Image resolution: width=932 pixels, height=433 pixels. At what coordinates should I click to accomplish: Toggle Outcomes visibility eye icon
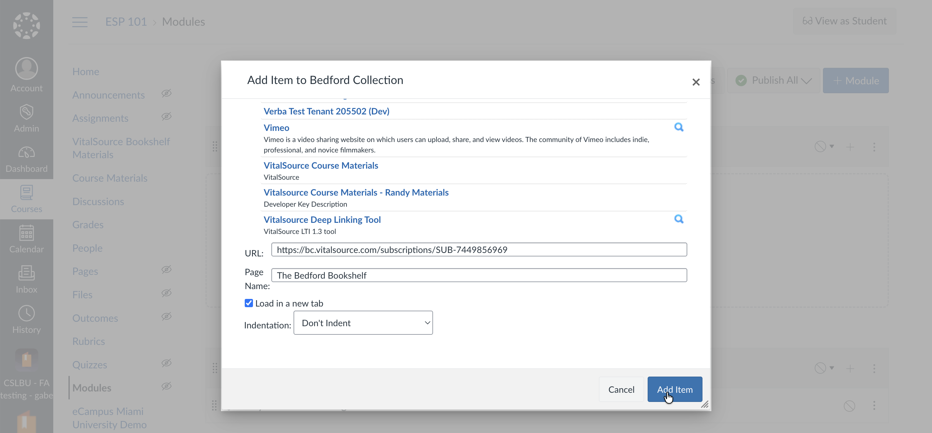coord(166,317)
